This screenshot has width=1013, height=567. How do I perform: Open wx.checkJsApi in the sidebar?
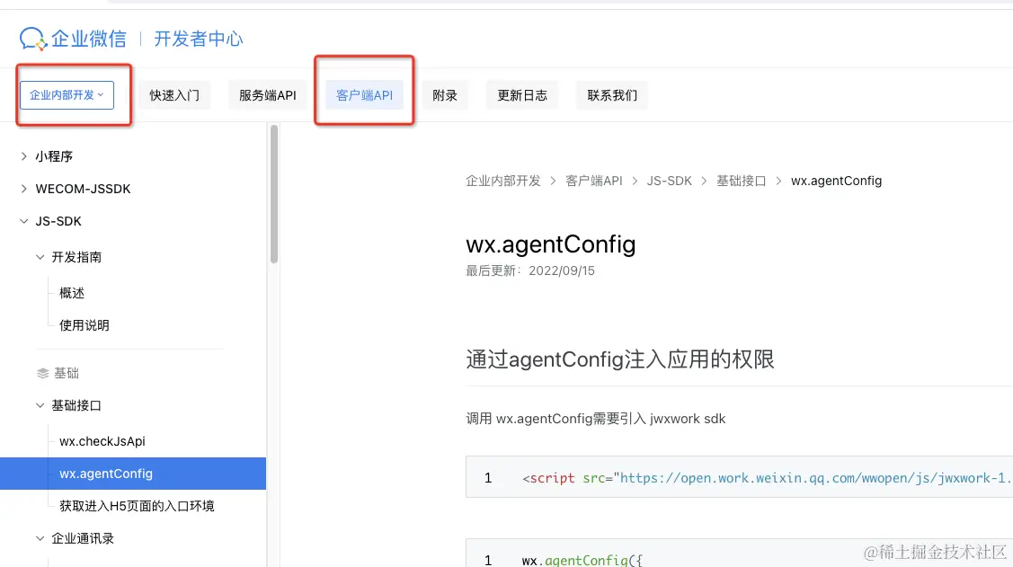102,441
